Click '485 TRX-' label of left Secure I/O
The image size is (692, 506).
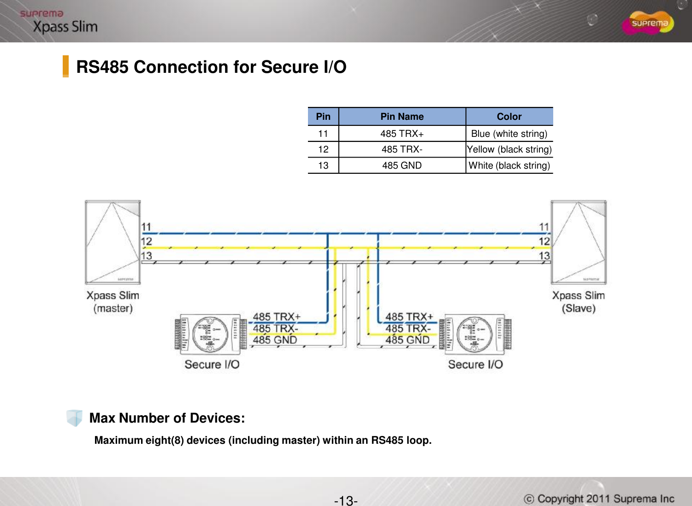[275, 328]
